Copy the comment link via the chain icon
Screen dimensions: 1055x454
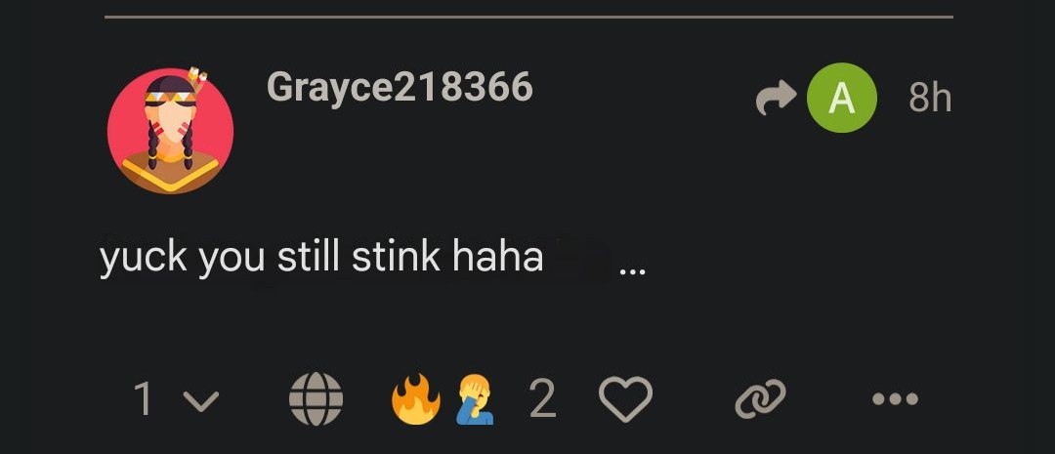pyautogui.click(x=760, y=398)
